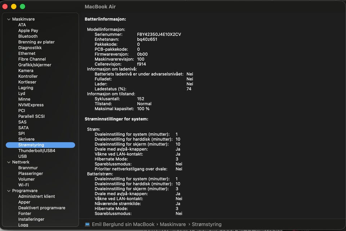This screenshot has width=346, height=231.
Task: Select SATA entry
Action: (x=23, y=128)
